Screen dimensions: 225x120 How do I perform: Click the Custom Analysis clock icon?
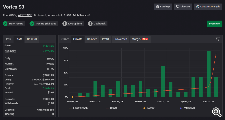click(198, 7)
